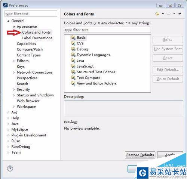Click the Preferences window app icon
This screenshot has height=179, width=187.
click(x=5, y=5)
